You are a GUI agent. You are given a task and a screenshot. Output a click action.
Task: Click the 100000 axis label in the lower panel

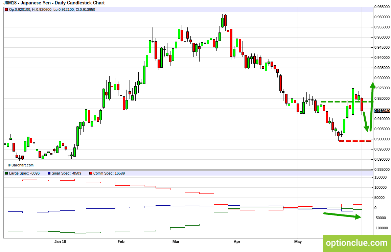coord(381,187)
